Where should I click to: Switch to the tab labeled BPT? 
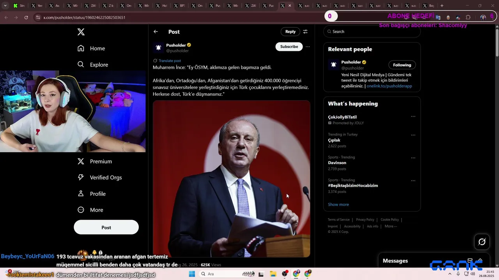coord(179,6)
